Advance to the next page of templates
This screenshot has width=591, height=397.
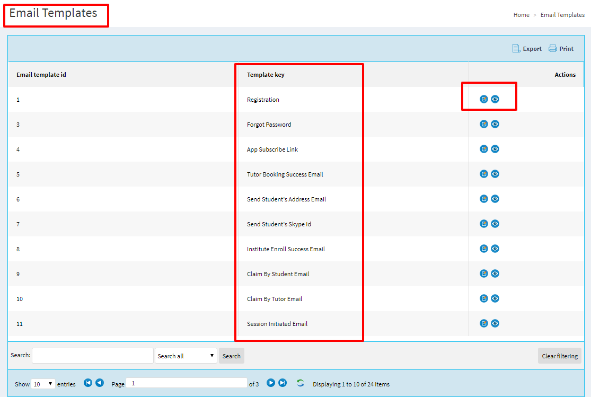click(x=271, y=383)
